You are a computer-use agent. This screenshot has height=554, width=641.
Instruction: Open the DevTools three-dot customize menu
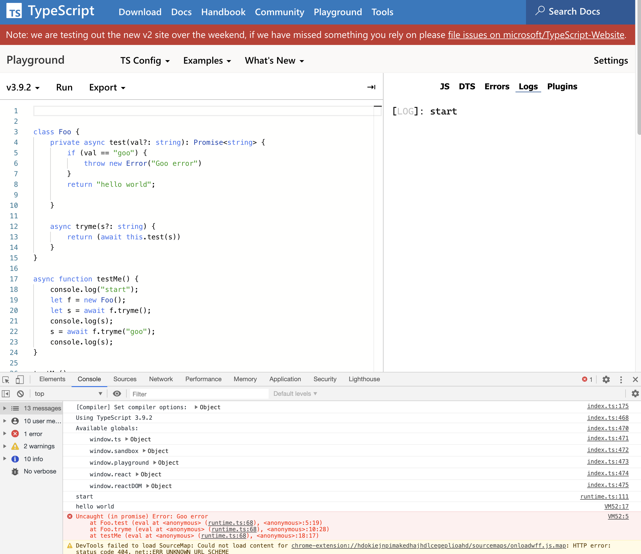[621, 379]
